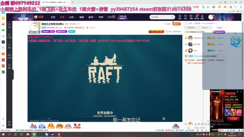
Task: Open the S10 tournament nav item
Action: click(111, 17)
